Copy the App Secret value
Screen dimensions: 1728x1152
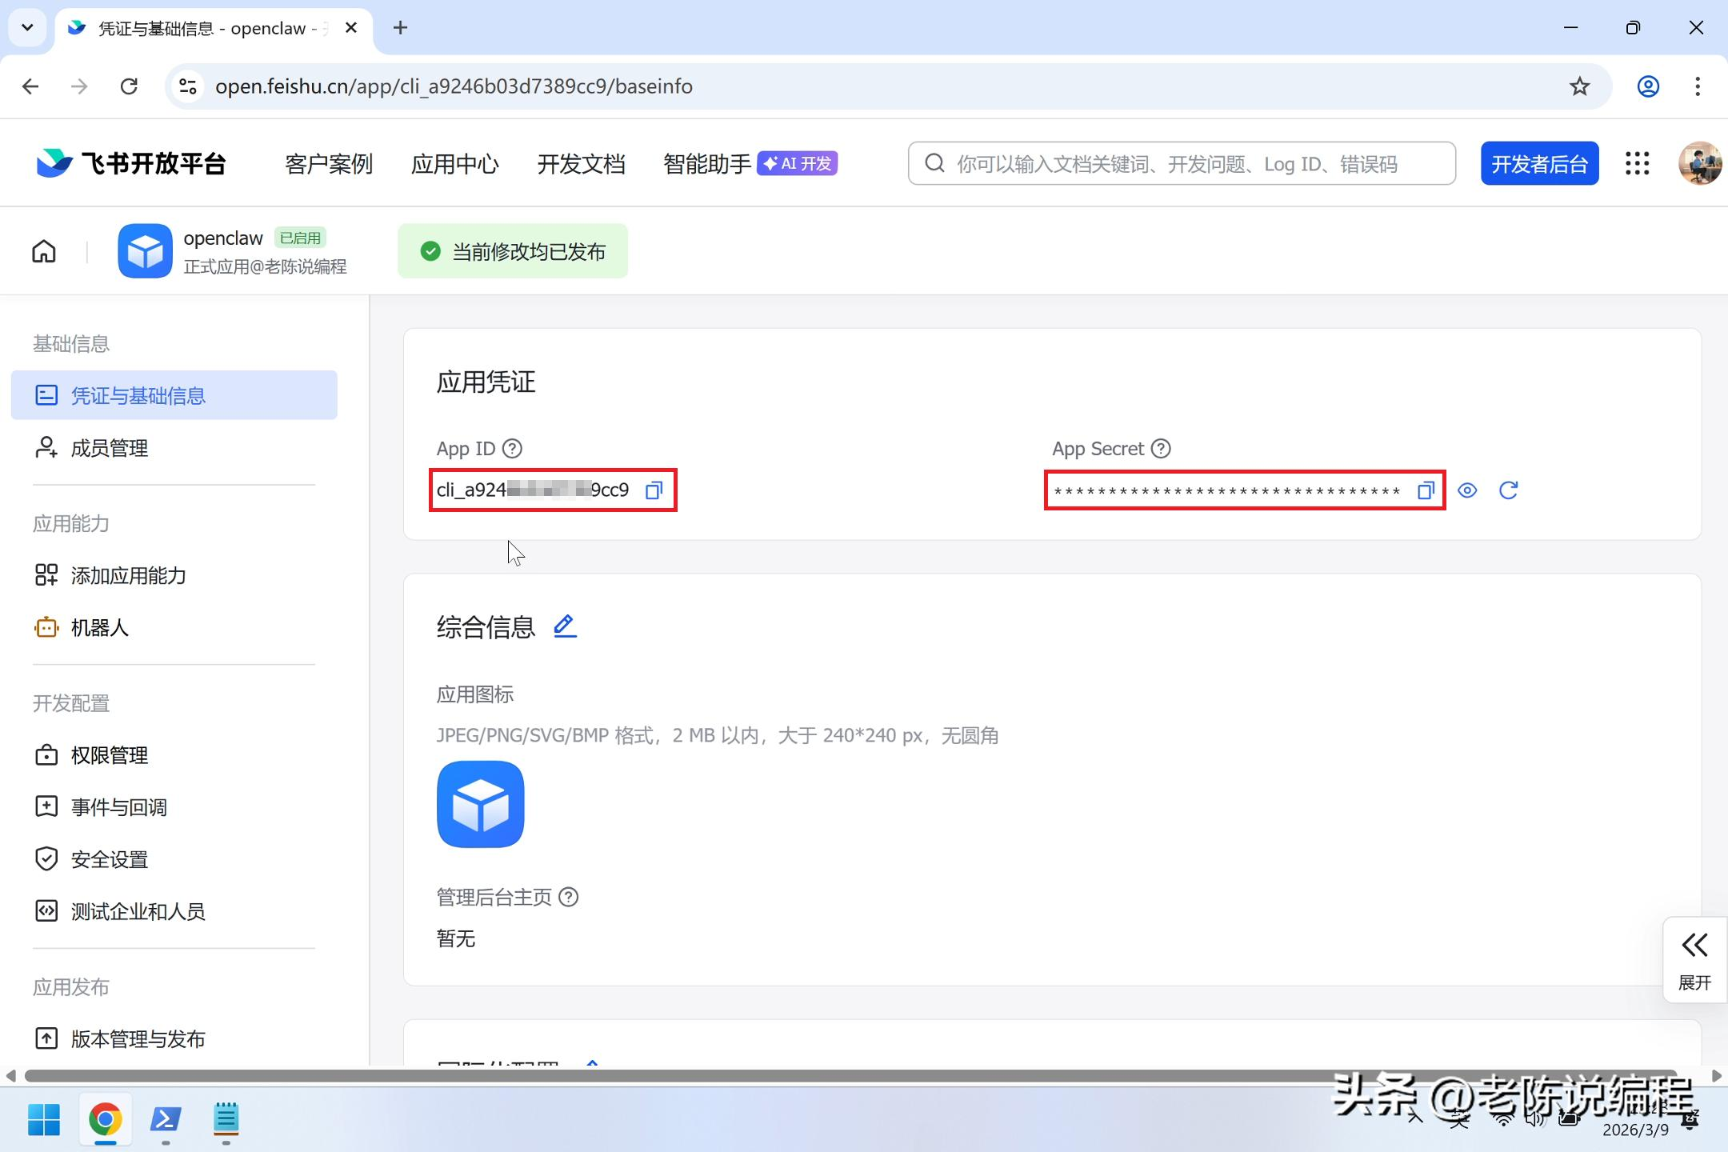[1425, 490]
